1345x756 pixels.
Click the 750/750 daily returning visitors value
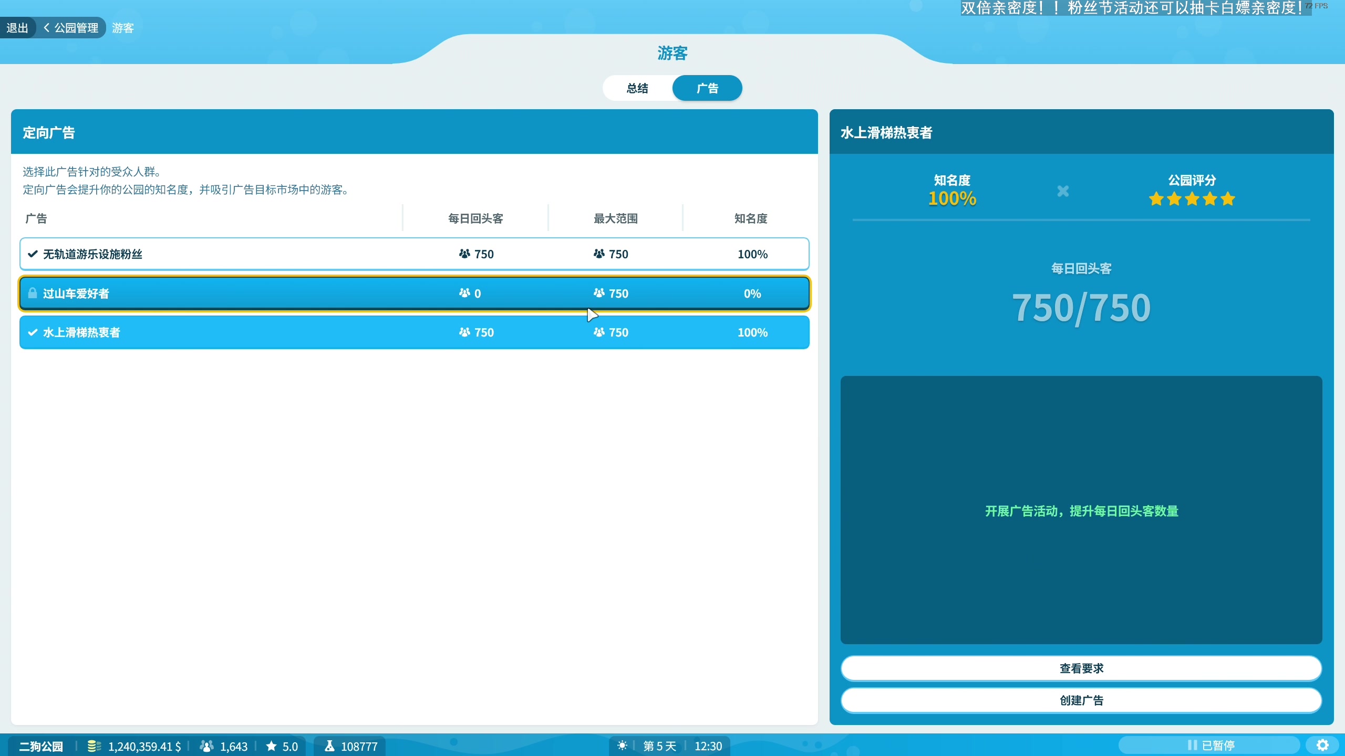click(1081, 308)
